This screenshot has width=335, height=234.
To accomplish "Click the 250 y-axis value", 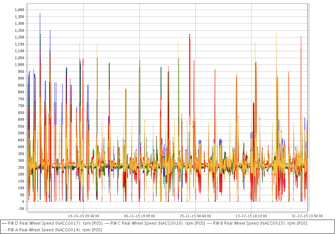I will pos(21,167).
